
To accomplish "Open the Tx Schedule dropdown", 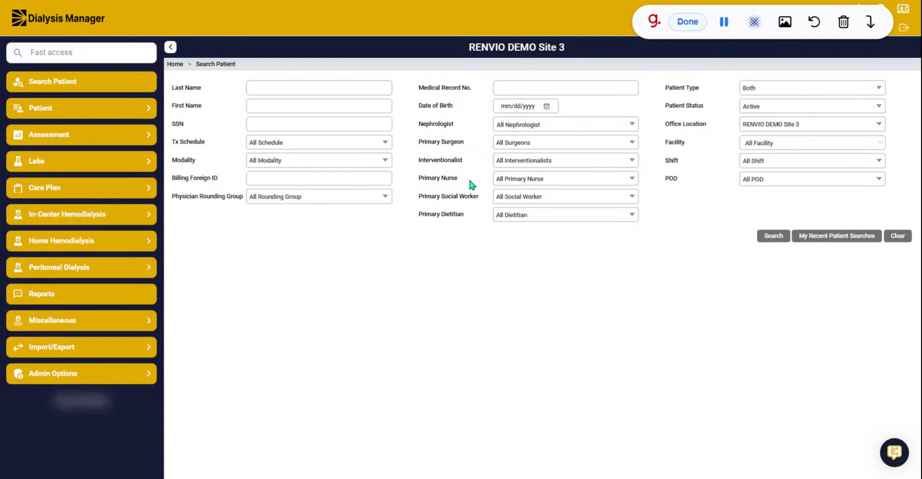I will coord(319,142).
